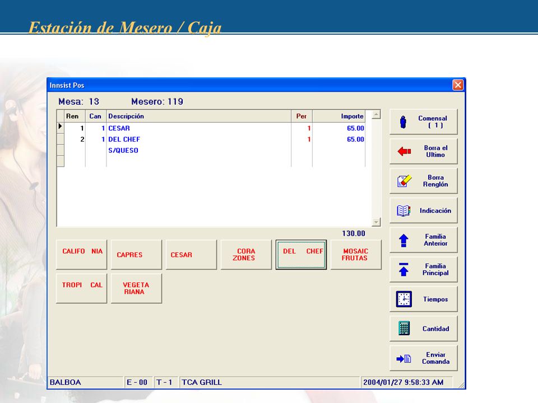Screen dimensions: 538x403
Task: Click the Per column header
Action: click(x=302, y=116)
